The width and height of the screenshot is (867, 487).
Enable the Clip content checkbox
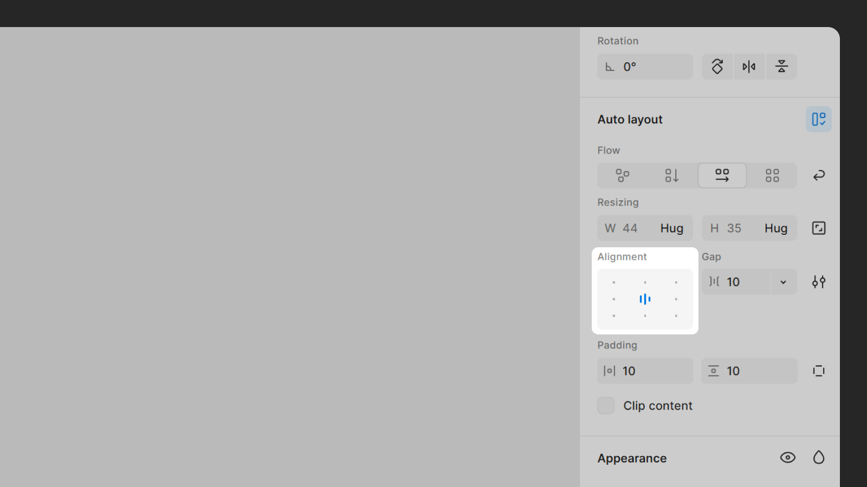click(605, 405)
